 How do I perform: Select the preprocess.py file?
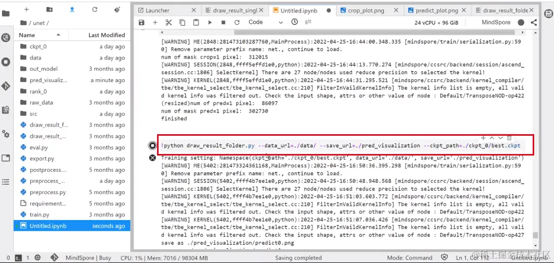click(72, 192)
